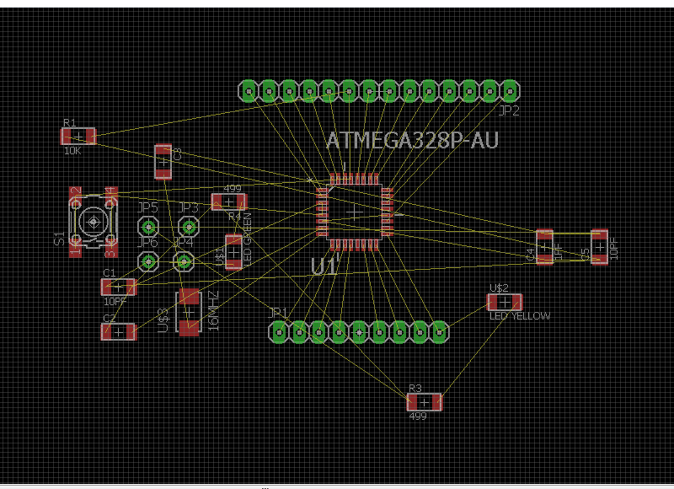Select the C4 capacitor footprint
The width and height of the screenshot is (674, 489).
point(544,247)
